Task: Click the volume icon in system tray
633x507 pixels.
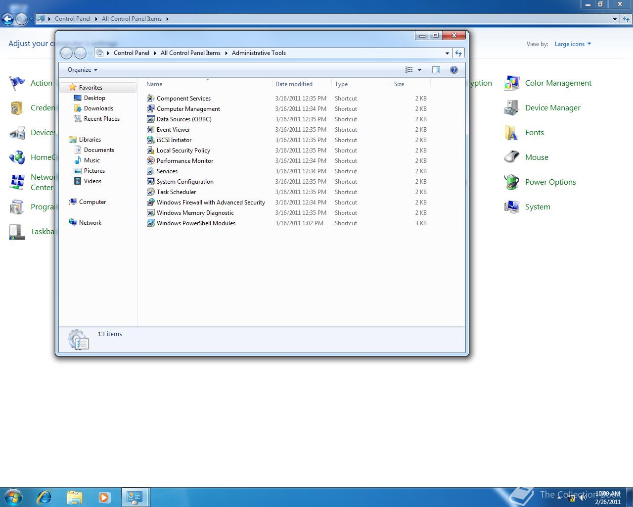Action: pos(583,498)
